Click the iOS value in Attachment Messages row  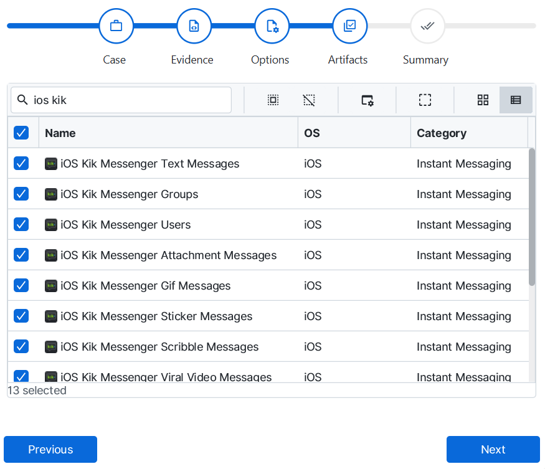(x=313, y=255)
